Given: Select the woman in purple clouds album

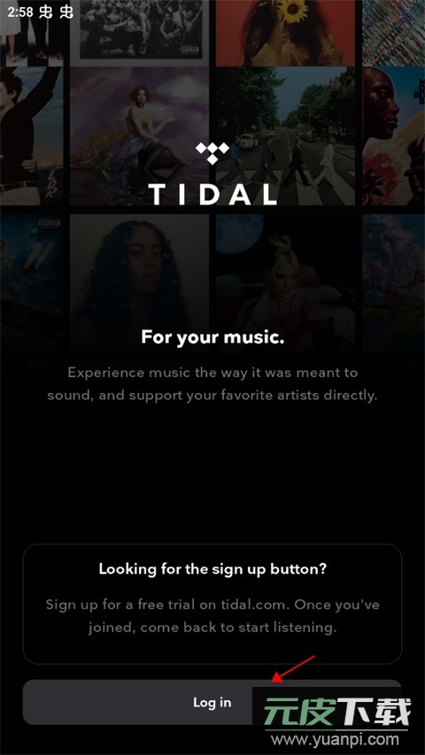Looking at the screenshot, I should 139,136.
